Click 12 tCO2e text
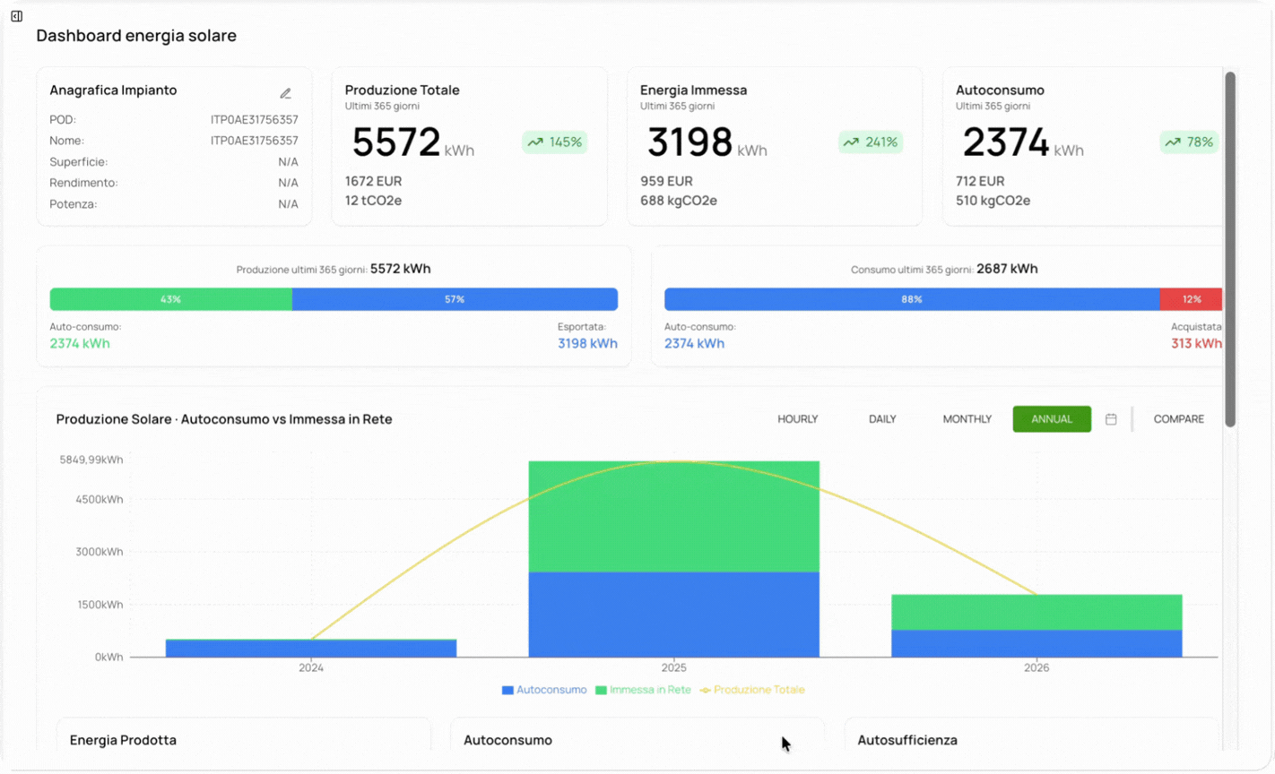The width and height of the screenshot is (1275, 774). click(373, 201)
